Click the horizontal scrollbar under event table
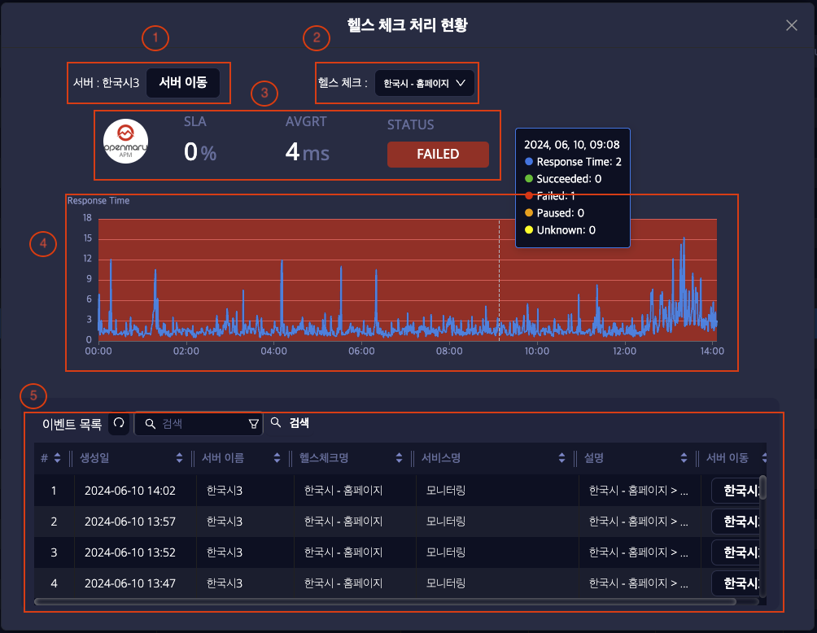Screen dimensions: 817x633 pos(382,602)
